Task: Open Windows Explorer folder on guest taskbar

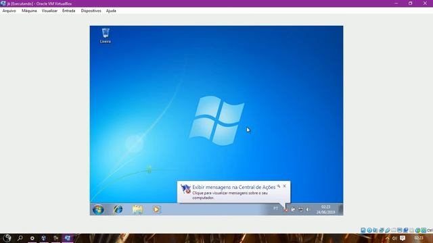Action: pos(137,209)
